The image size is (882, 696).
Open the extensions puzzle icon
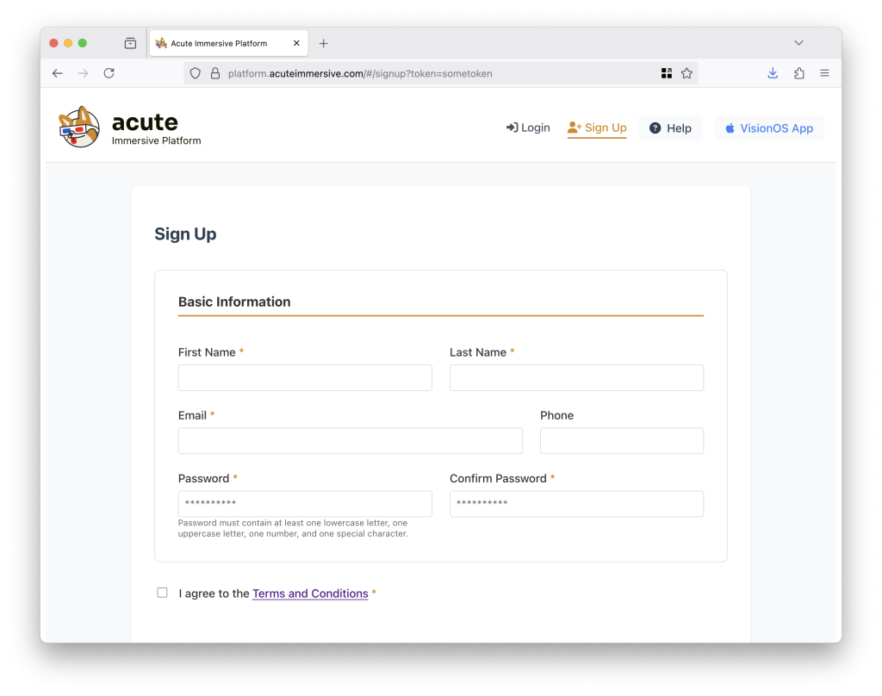pyautogui.click(x=798, y=73)
